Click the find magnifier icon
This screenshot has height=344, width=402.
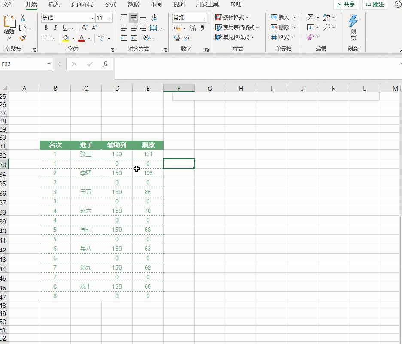[327, 28]
